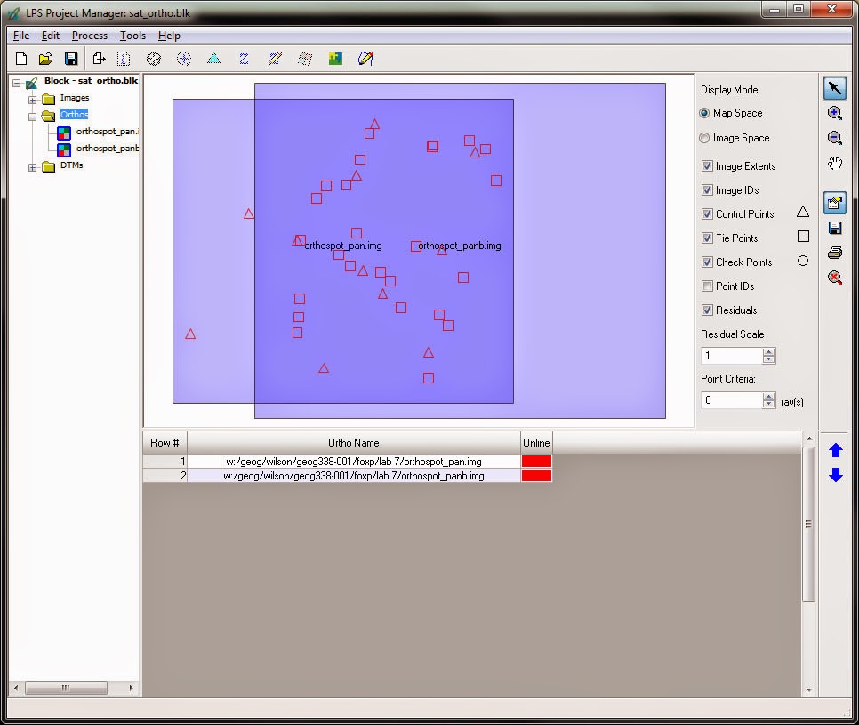
Task: Open the Tools menu
Action: click(133, 36)
